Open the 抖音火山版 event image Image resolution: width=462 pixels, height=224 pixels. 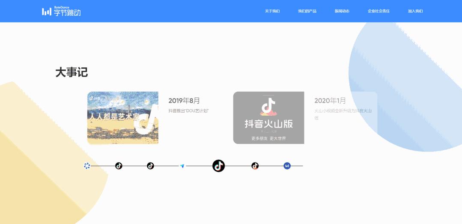point(268,118)
